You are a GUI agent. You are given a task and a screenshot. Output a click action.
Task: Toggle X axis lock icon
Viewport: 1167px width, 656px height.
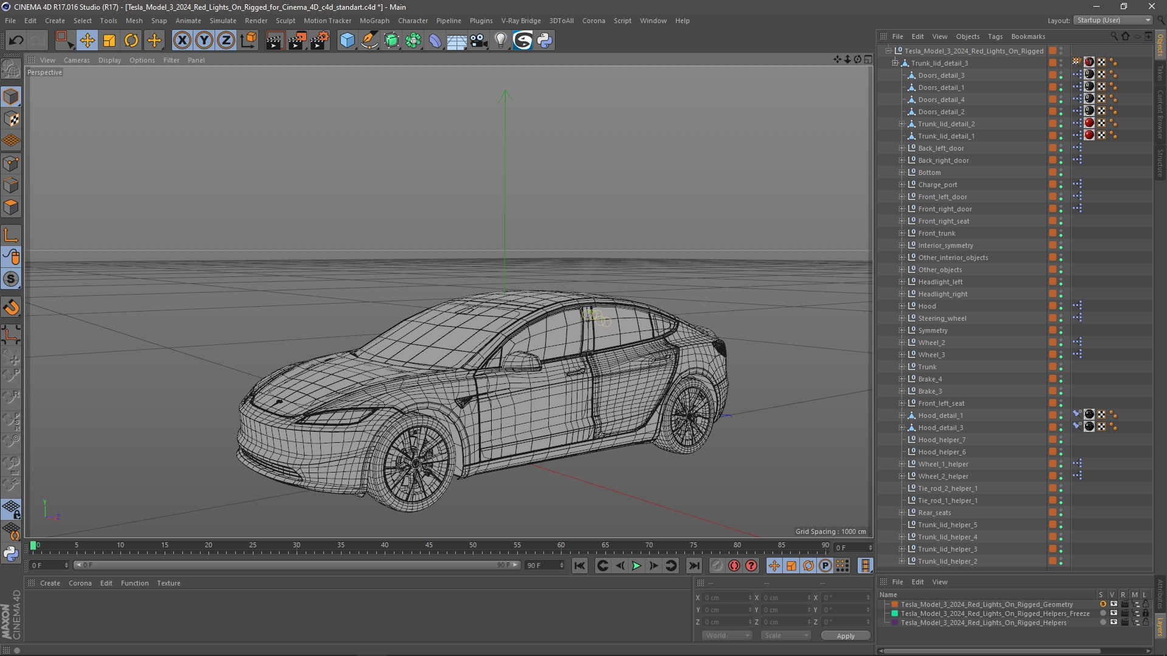[x=182, y=41]
